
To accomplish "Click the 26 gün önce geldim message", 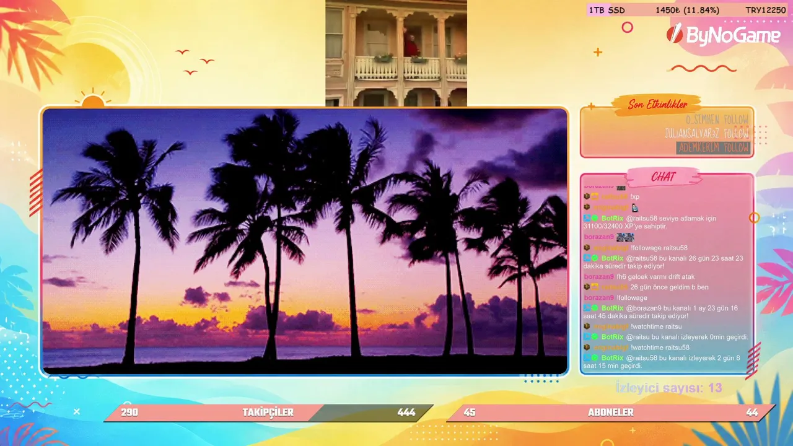I will pyautogui.click(x=670, y=287).
